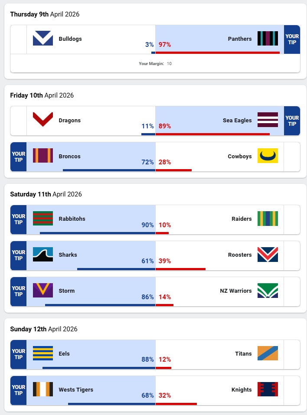Image resolution: width=307 pixels, height=415 pixels.
Task: Toggle the empty tip box beside Bulldogs
Action: pyautogui.click(x=19, y=39)
